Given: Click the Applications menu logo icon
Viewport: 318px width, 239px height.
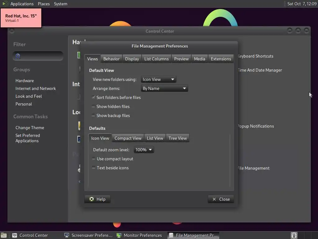Looking at the screenshot, I should [5, 4].
